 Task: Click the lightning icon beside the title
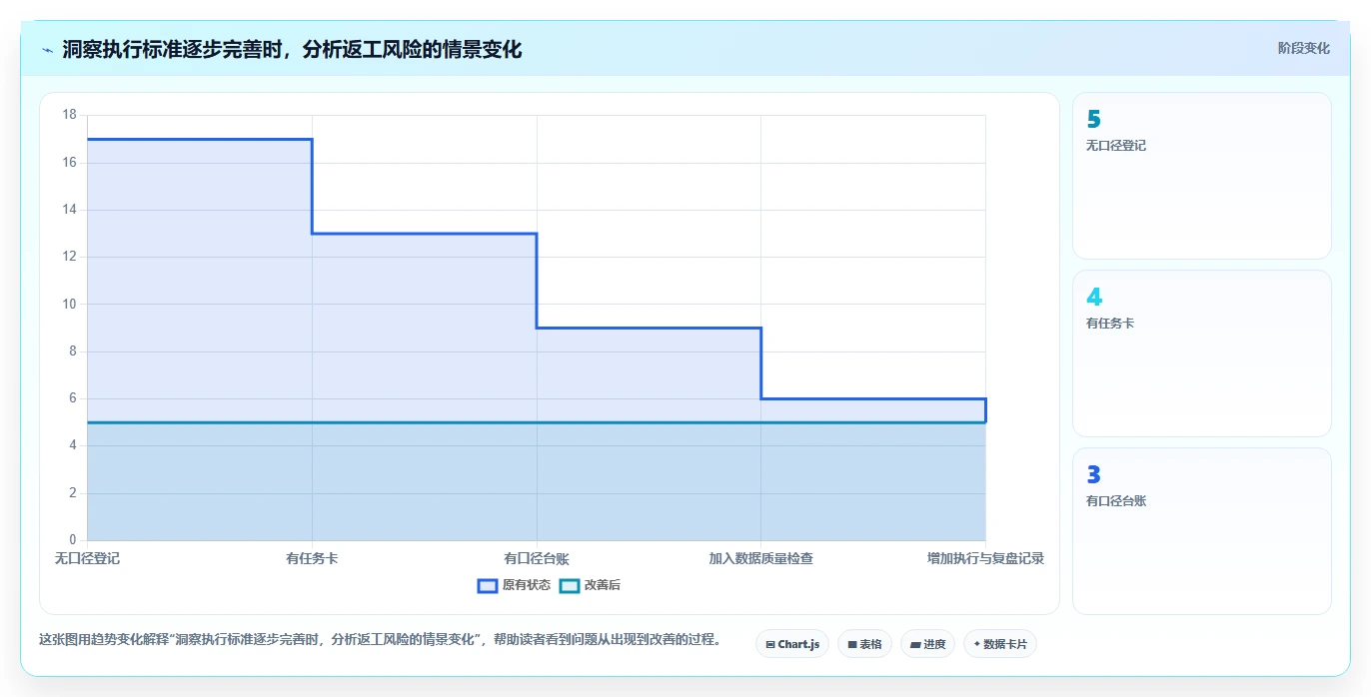click(47, 50)
